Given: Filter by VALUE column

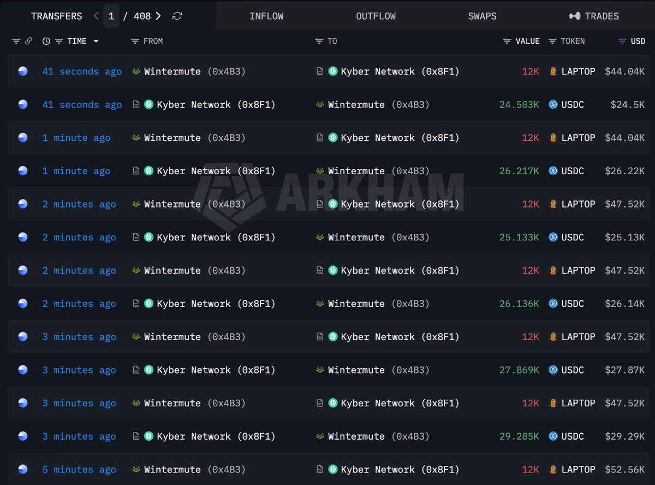Looking at the screenshot, I should click(x=507, y=41).
